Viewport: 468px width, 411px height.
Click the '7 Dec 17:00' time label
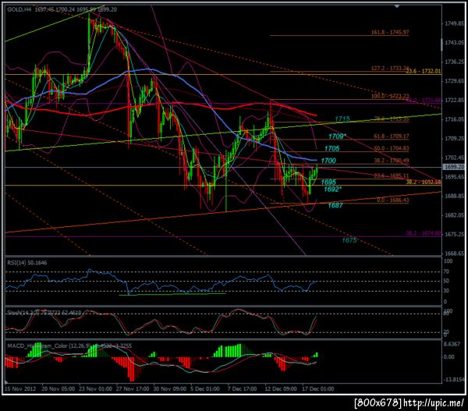pyautogui.click(x=242, y=389)
